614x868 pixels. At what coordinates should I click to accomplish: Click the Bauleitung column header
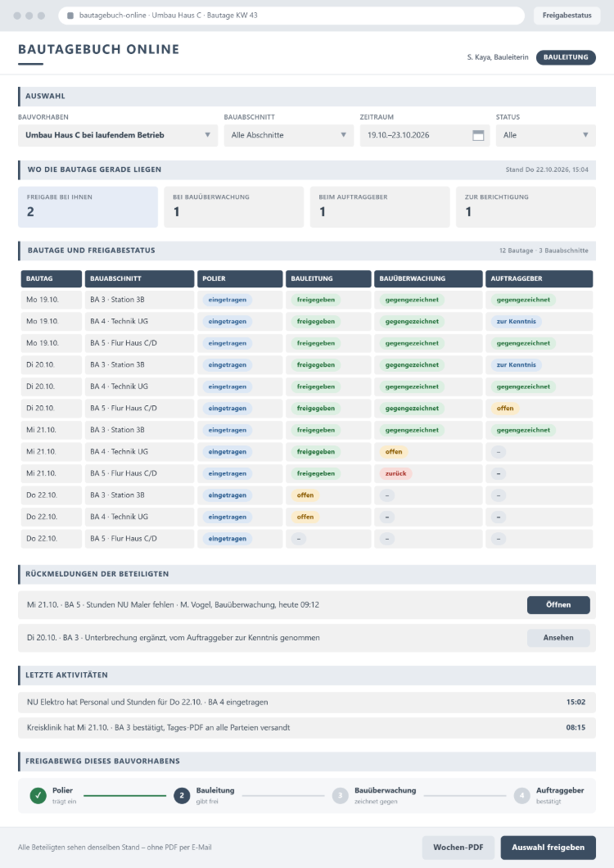(x=328, y=278)
